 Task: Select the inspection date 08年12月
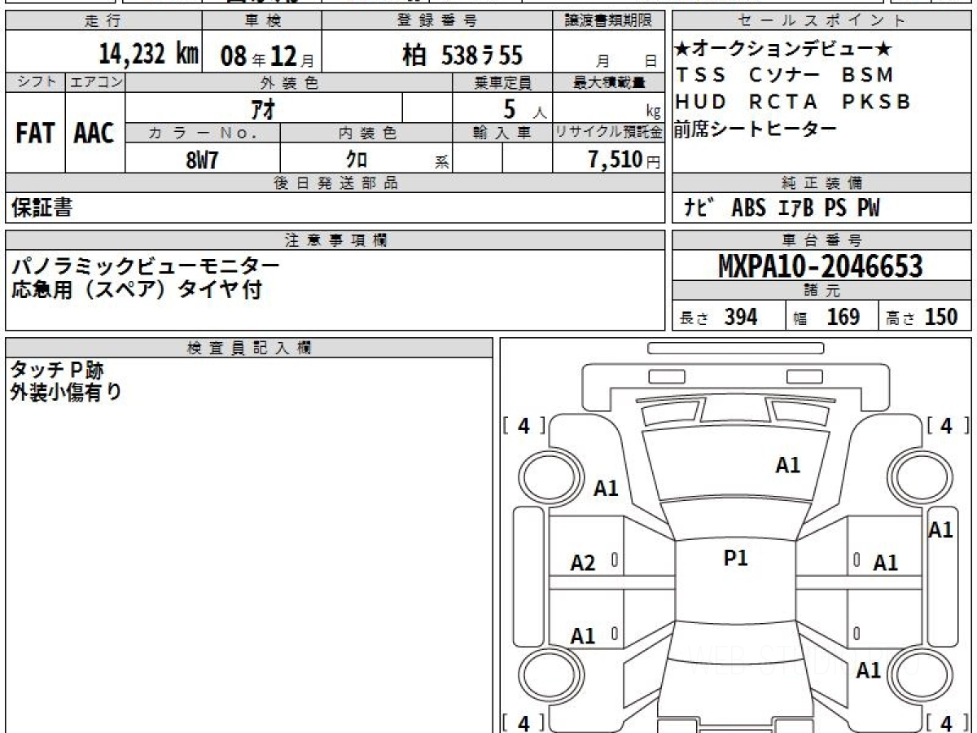(267, 55)
